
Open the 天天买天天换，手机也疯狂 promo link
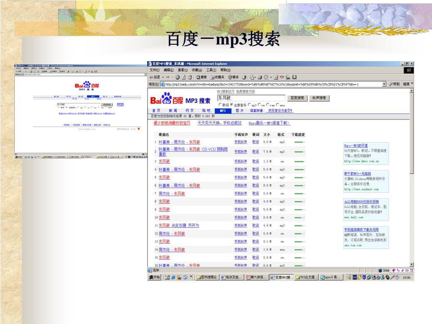[219, 123]
